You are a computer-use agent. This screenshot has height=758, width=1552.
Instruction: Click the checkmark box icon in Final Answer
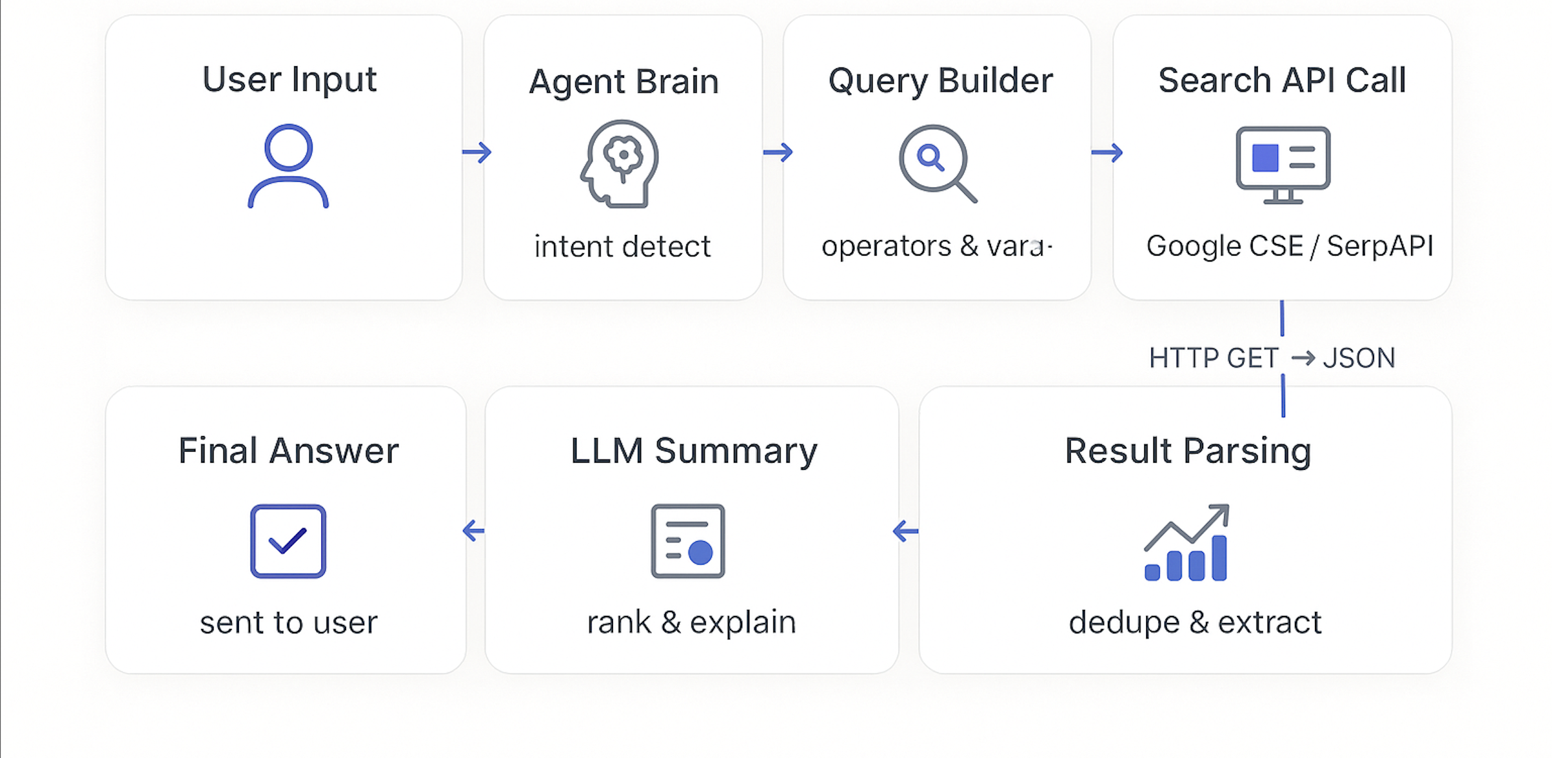click(x=288, y=541)
